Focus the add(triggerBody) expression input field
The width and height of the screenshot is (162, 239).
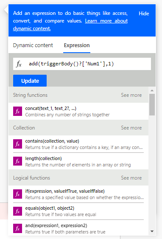pos(82,64)
